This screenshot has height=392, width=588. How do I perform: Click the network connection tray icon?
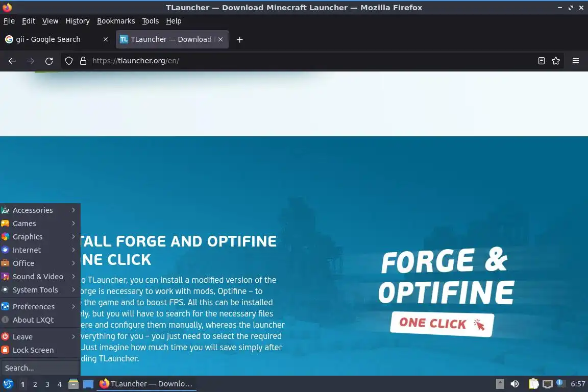coord(548,384)
